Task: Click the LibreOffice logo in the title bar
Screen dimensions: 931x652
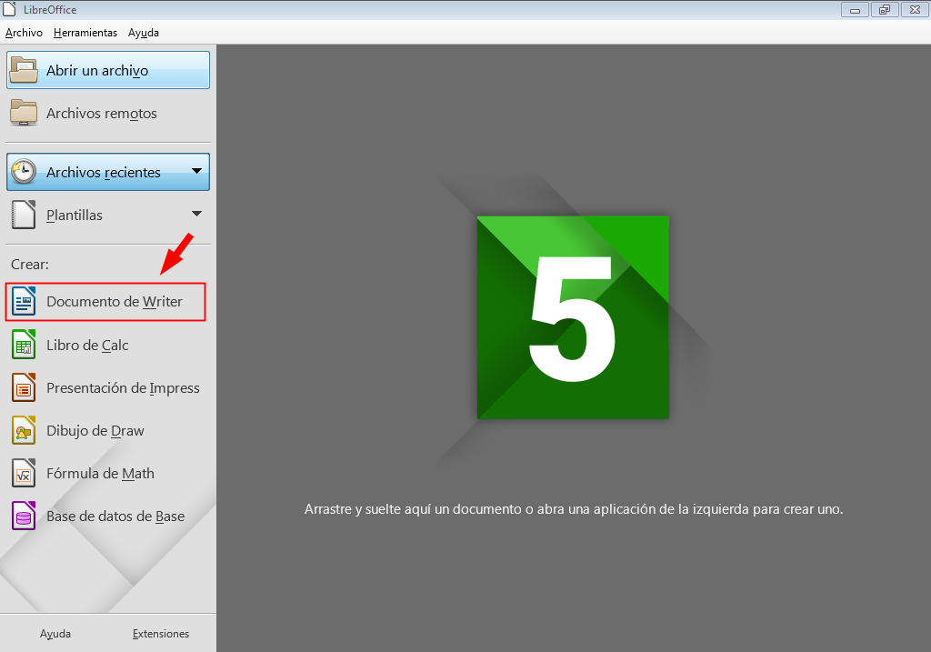Action: 10,9
